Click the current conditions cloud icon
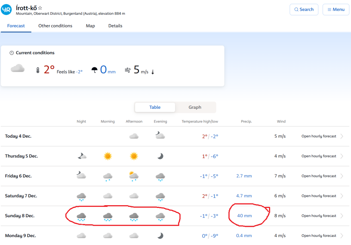Image resolution: width=351 pixels, height=245 pixels. click(x=17, y=69)
